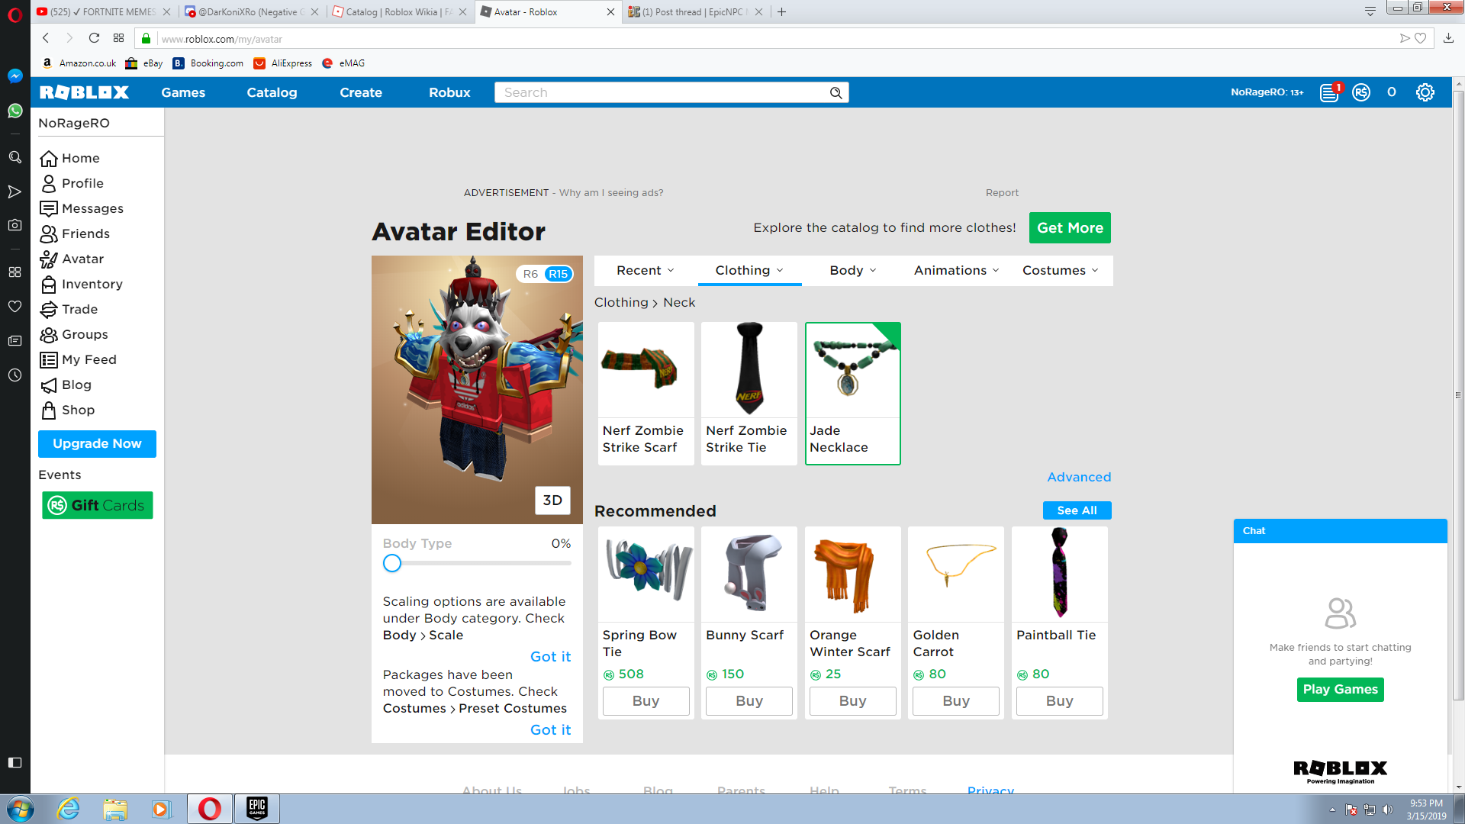Toggle R15 body type option
Screen dimensions: 1465x824
(x=561, y=271)
